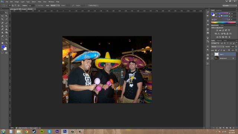Screen dimensions: 238x134
Task: Click Subtract from selection in options bar
Action: pyautogui.click(x=16, y=6)
